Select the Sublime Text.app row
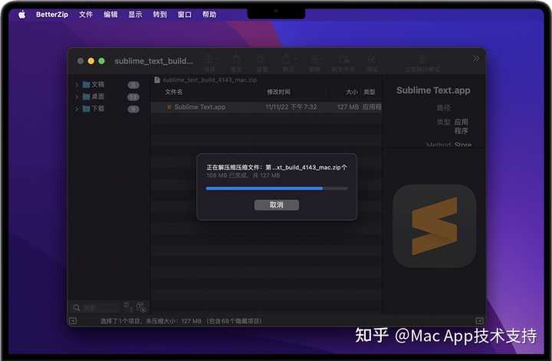 point(266,107)
